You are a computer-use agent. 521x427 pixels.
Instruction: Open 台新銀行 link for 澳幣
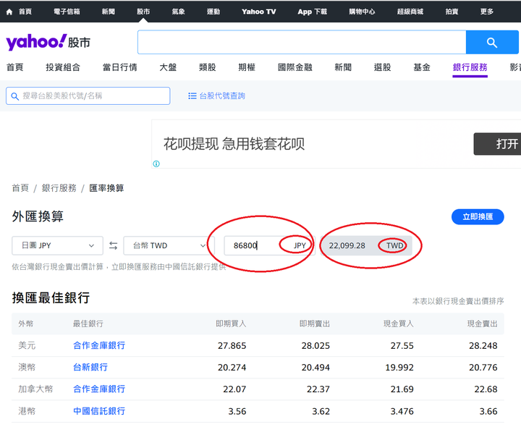(x=90, y=368)
